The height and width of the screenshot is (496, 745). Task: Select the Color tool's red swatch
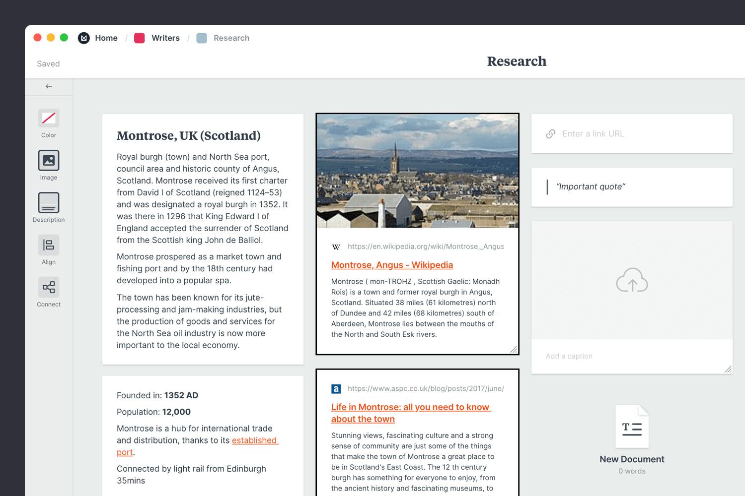point(48,118)
